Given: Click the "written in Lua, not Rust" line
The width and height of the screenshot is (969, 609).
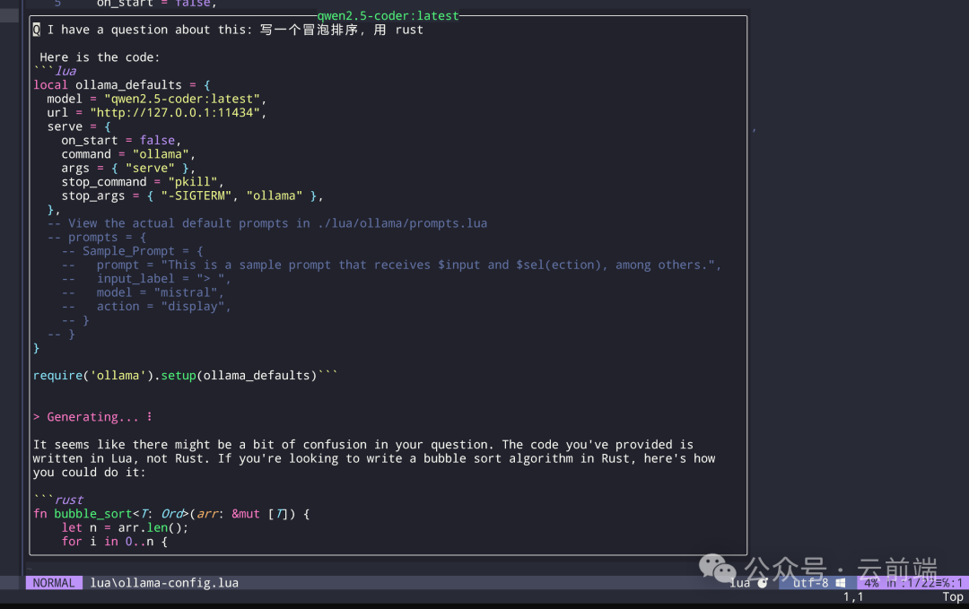Looking at the screenshot, I should (x=374, y=458).
